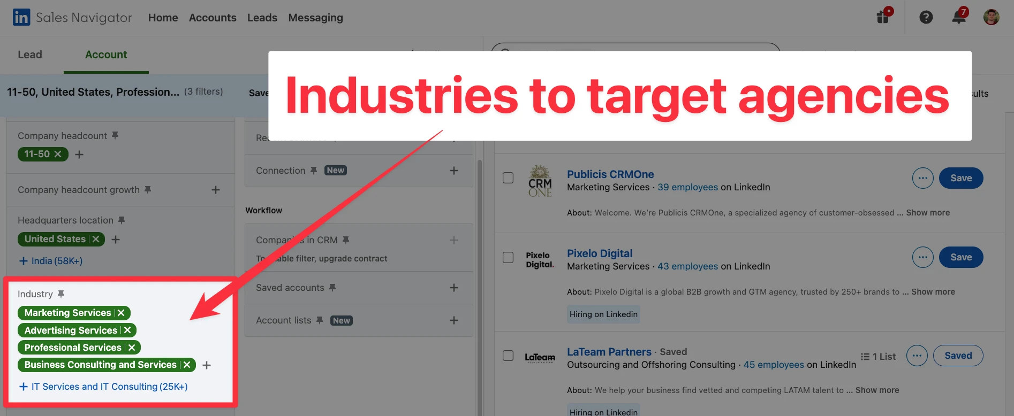The height and width of the screenshot is (416, 1014).
Task: Click the Publicis CRMOne company logo
Action: click(x=540, y=181)
